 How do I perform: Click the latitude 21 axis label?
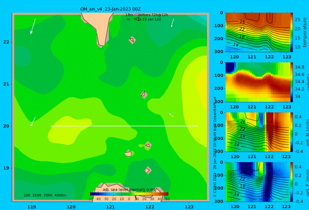point(6,84)
